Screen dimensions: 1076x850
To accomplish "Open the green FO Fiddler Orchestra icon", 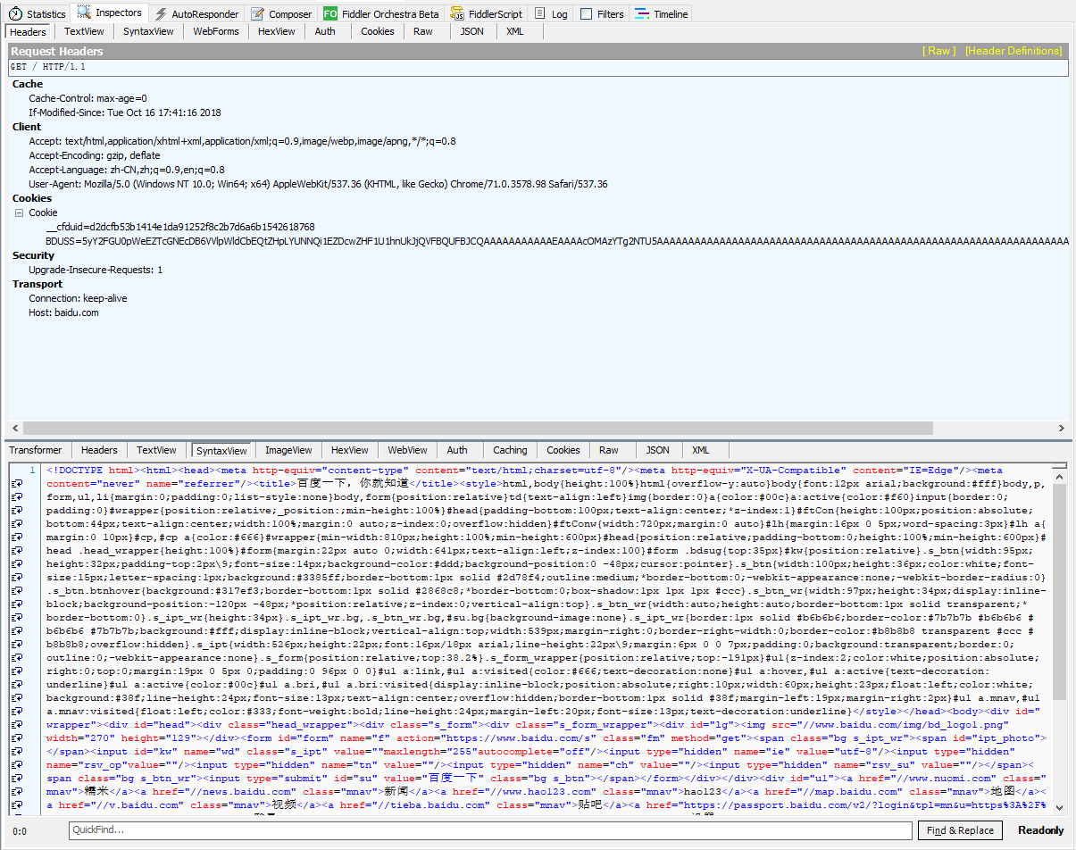I will point(330,14).
